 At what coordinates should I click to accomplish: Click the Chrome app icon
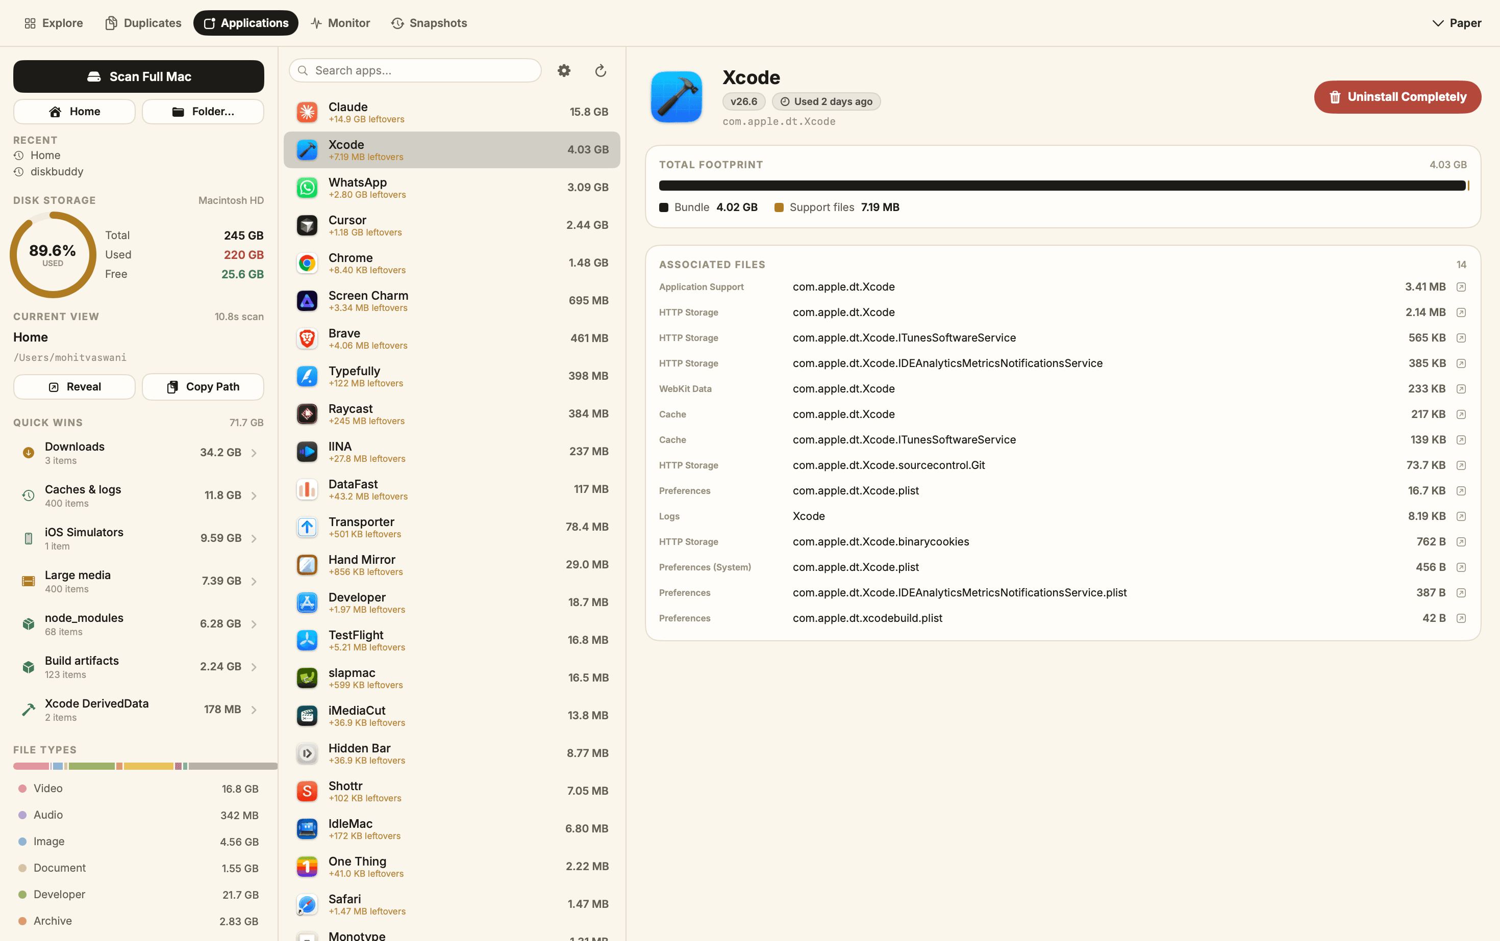click(x=307, y=263)
